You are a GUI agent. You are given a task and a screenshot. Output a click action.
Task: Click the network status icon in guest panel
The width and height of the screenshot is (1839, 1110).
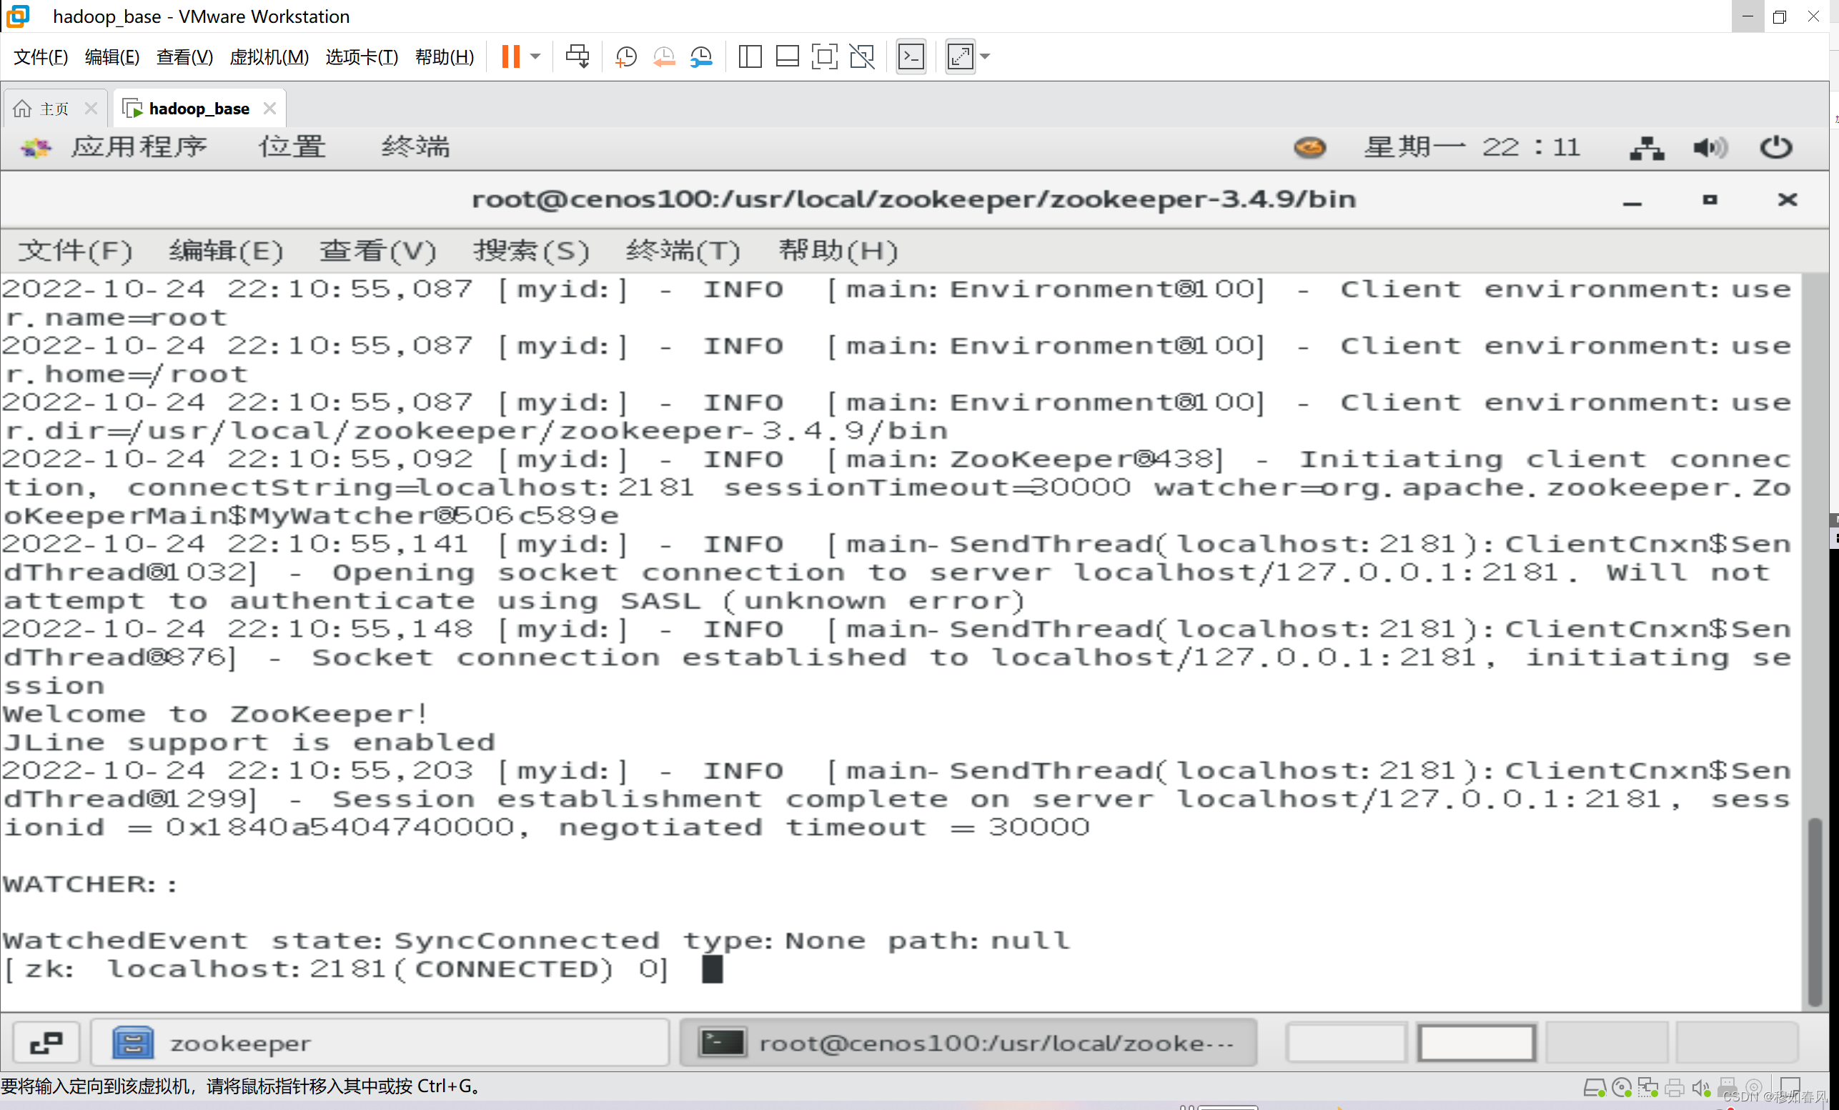1646,147
